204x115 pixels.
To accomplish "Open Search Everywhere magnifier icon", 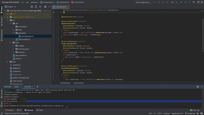I will (202, 2).
